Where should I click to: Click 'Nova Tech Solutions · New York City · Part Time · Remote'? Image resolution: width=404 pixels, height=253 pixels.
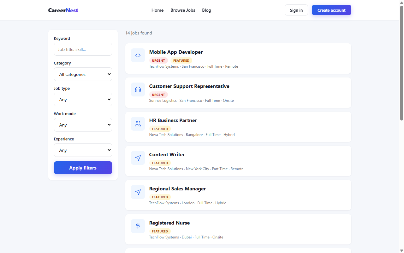[x=196, y=169]
